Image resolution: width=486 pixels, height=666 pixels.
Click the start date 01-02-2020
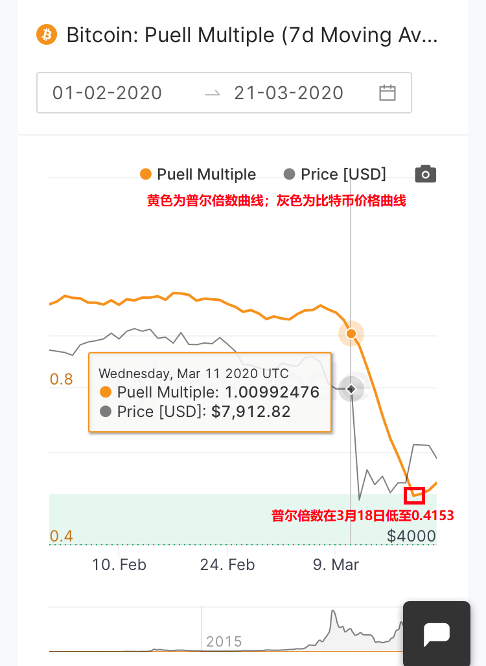point(107,93)
